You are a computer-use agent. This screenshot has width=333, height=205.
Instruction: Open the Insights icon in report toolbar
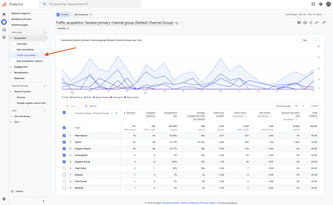click(x=305, y=23)
